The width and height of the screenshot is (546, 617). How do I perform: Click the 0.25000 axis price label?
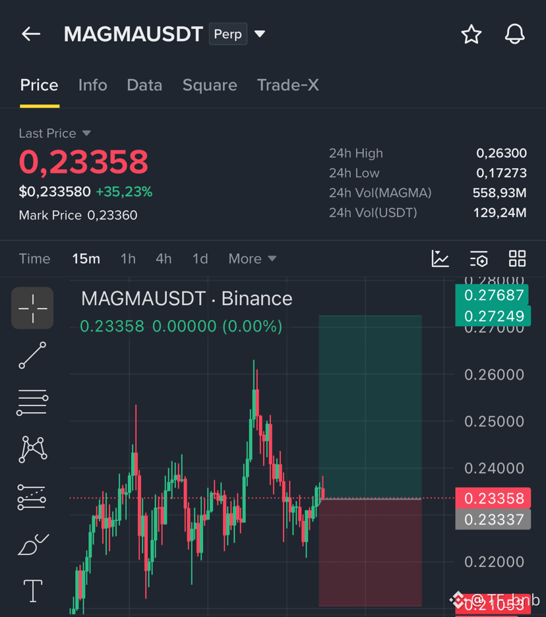(494, 421)
